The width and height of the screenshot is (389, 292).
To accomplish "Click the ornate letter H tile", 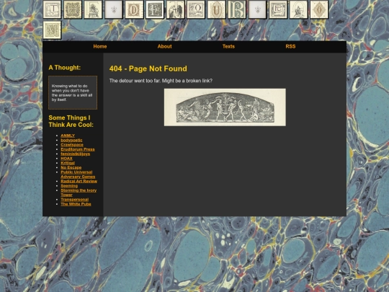I will (x=73, y=9).
